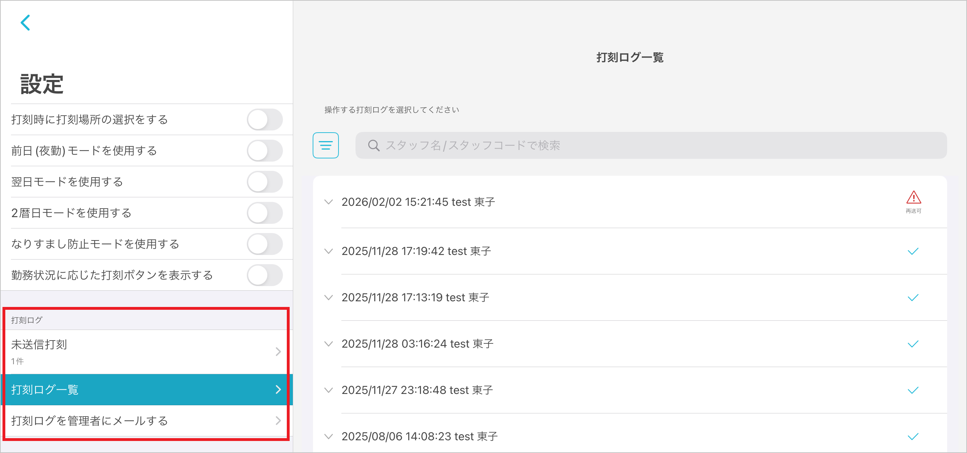Viewport: 967px width, 453px height.
Task: Click checkmark on 2025/11/28 17:13:19 log
Action: click(x=912, y=298)
